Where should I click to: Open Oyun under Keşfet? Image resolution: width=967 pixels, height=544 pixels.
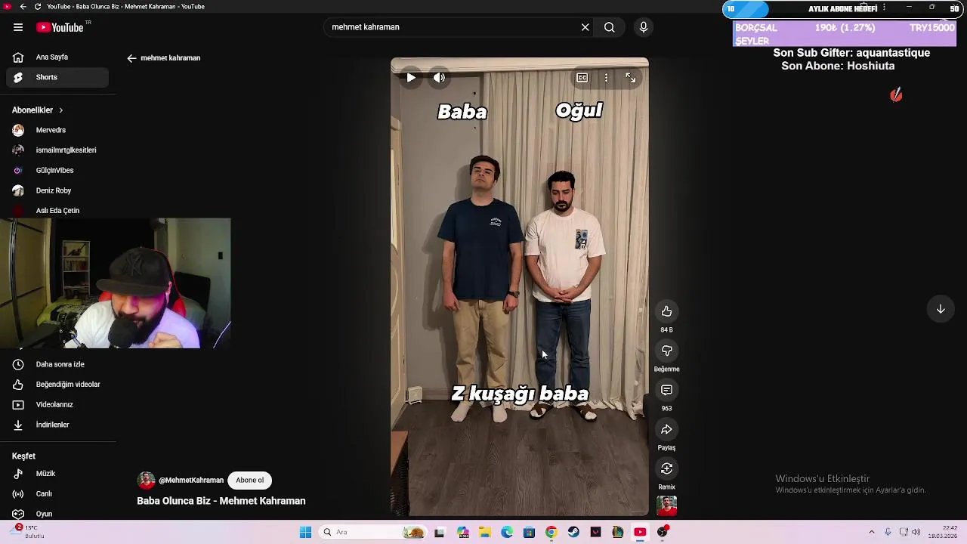pos(57,514)
